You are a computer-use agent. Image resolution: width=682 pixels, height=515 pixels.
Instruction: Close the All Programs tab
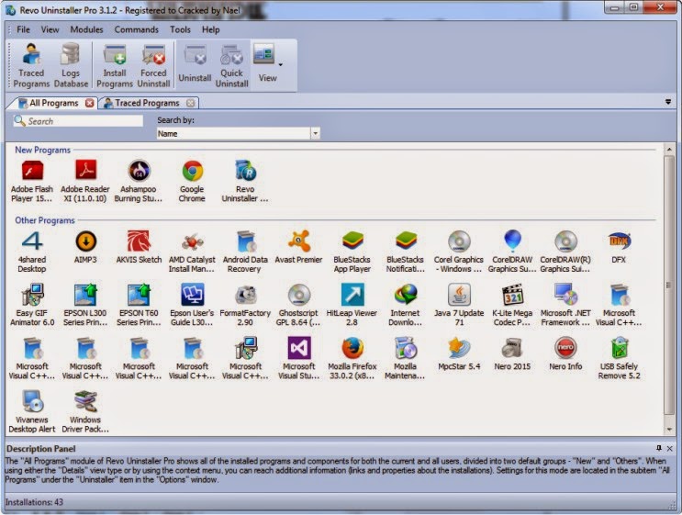click(x=90, y=103)
